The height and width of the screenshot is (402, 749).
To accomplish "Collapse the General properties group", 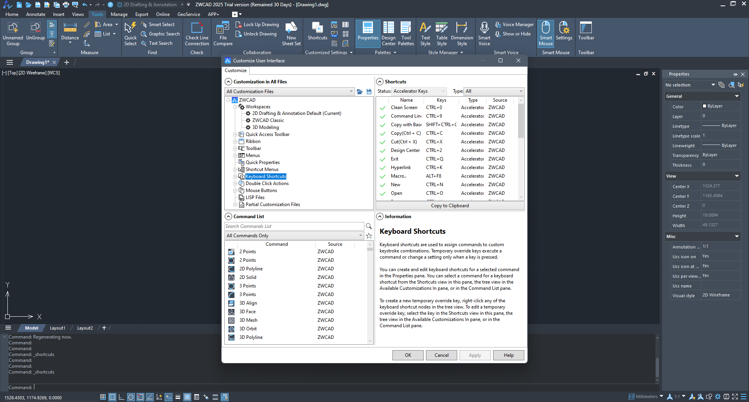I will tap(737, 96).
